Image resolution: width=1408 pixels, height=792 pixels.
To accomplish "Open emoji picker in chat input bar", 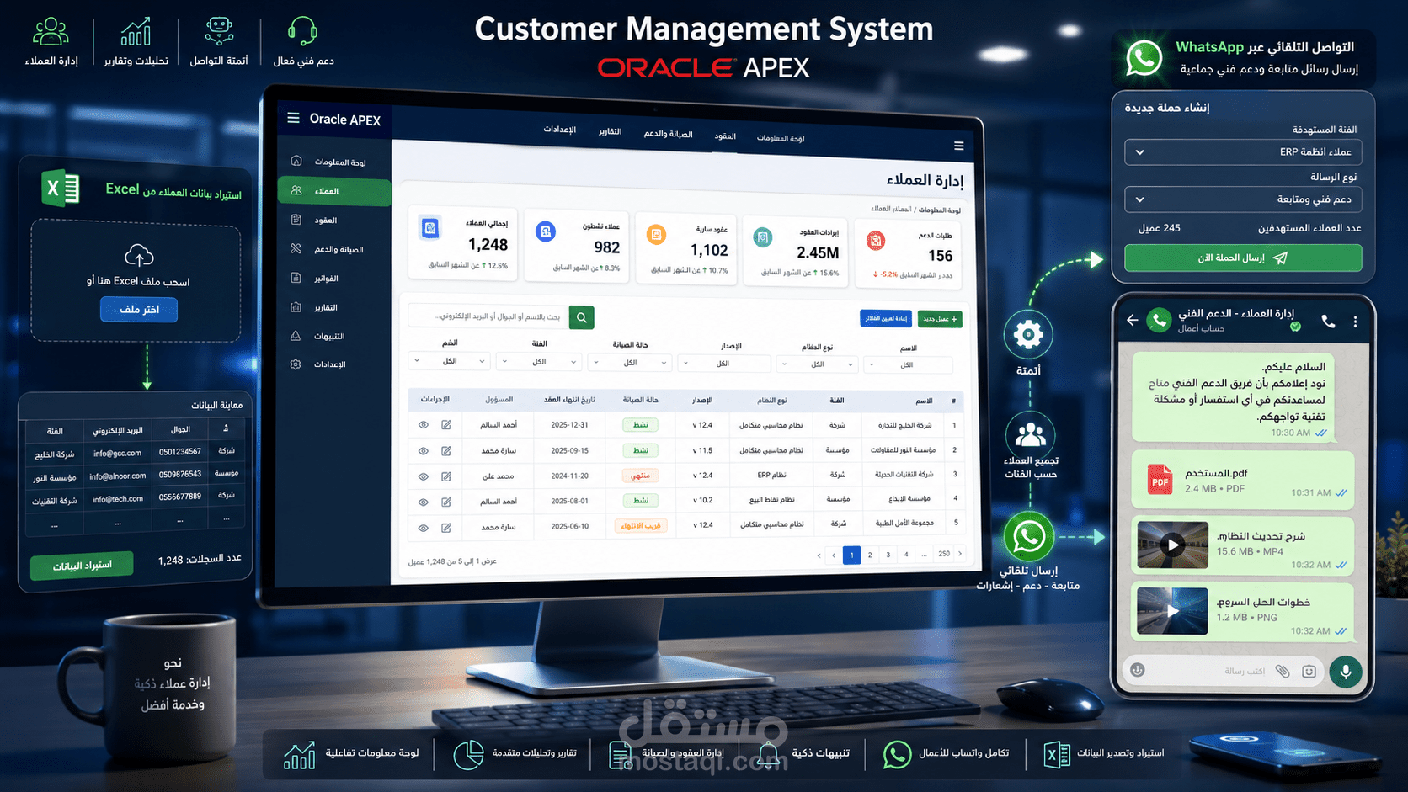I will [x=1138, y=670].
